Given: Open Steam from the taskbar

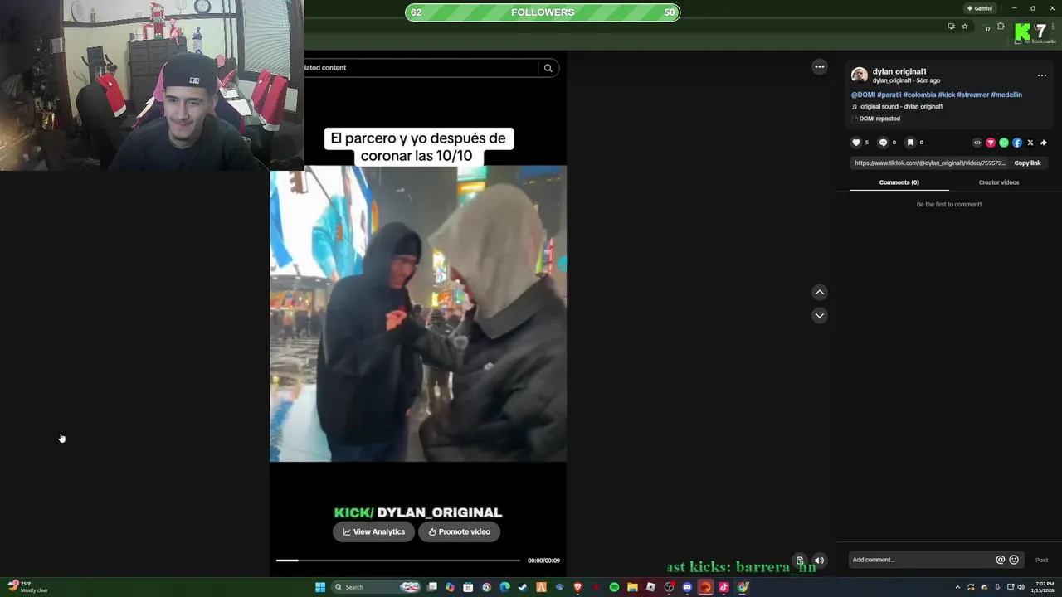Looking at the screenshot, I should tap(523, 587).
